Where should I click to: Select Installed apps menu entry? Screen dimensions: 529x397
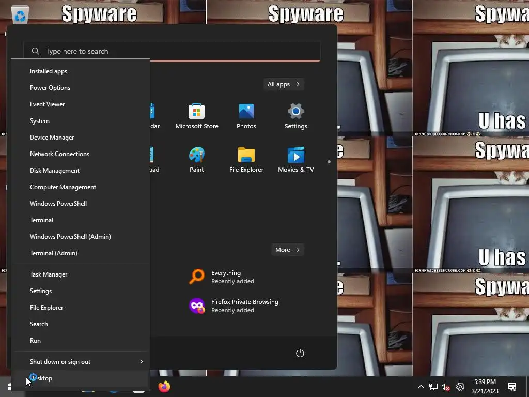(81, 71)
